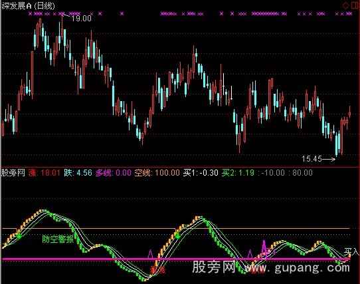360x284 pixels.
Task: Click the chart title 深发展A (日线)
Action: [29, 6]
